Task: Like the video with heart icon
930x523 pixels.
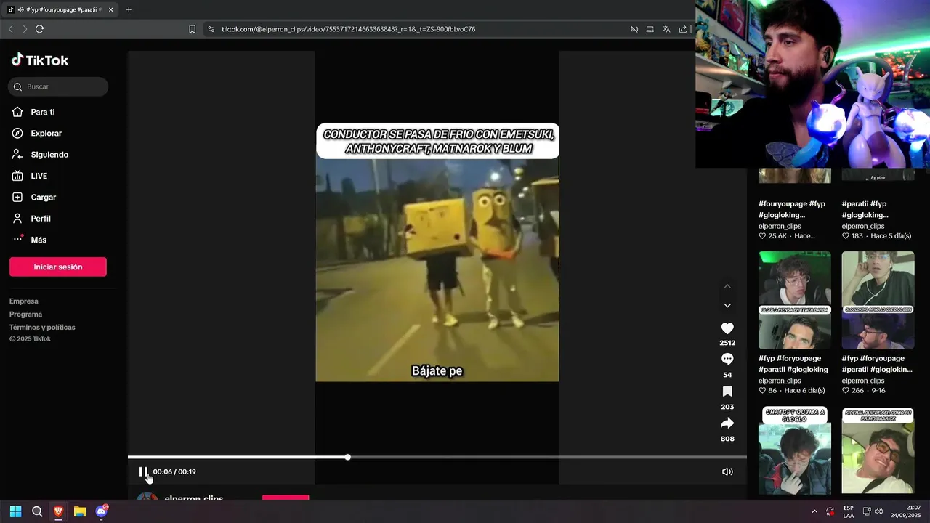Action: point(727,328)
